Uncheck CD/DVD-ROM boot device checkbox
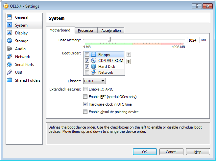 87,60
